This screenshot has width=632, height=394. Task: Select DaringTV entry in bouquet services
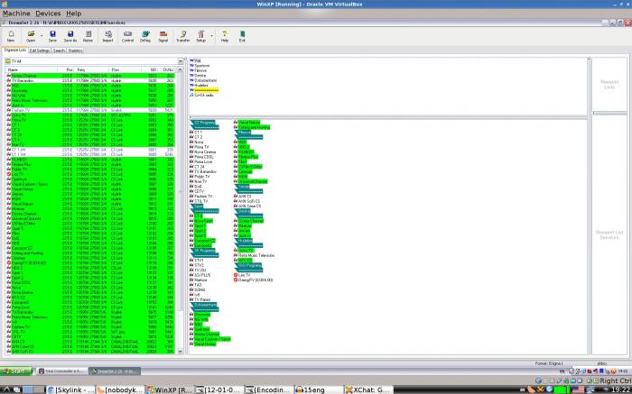[256, 279]
